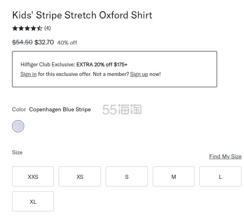Click the Copenhagen Blue Stripe color name

(60, 109)
